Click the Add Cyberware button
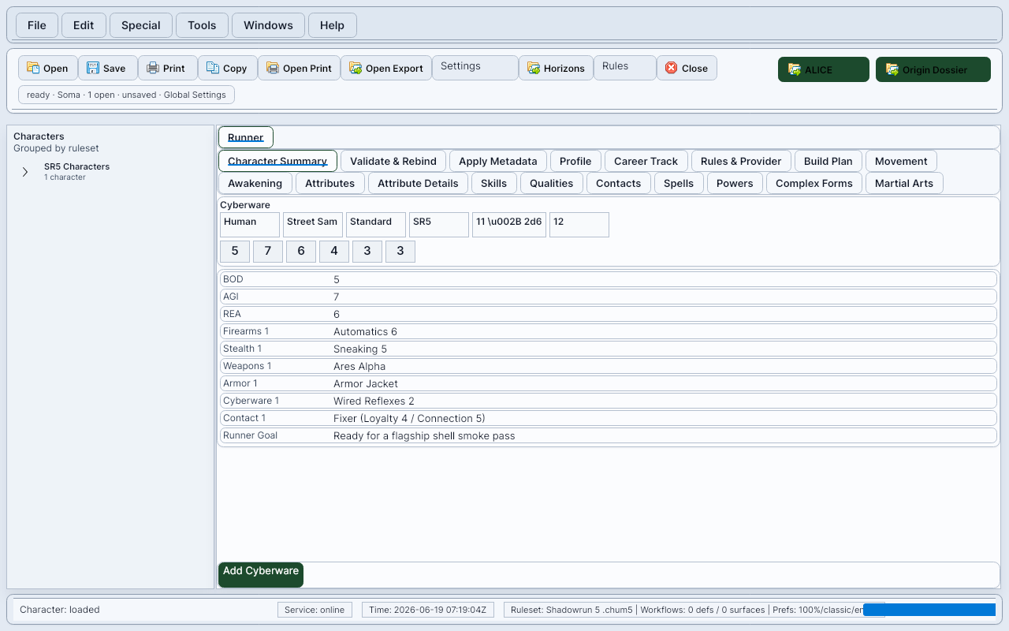The image size is (1009, 631). coord(261,575)
